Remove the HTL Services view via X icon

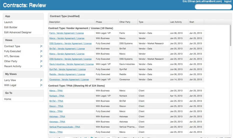coord(41,56)
